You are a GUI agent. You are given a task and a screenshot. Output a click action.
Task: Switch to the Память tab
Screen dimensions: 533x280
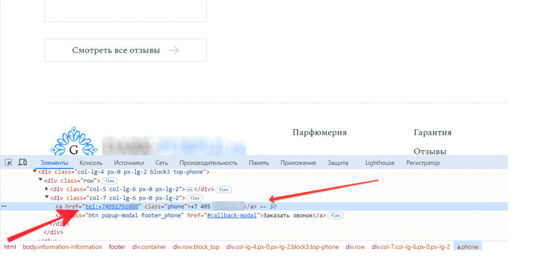point(259,163)
